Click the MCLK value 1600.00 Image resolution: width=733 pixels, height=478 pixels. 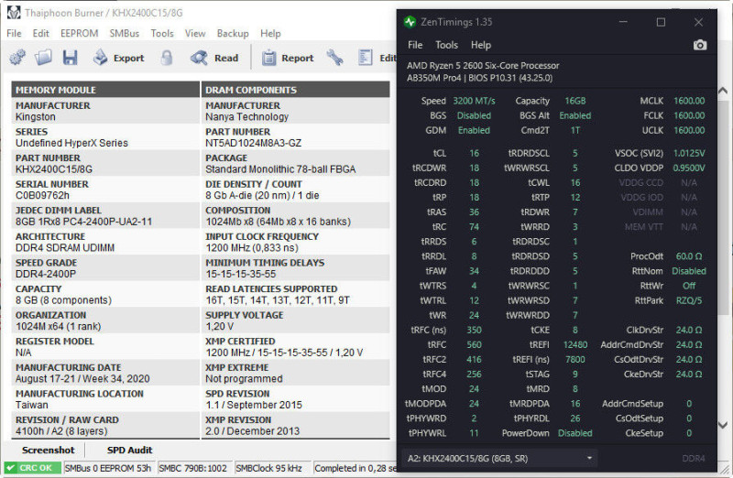point(689,101)
